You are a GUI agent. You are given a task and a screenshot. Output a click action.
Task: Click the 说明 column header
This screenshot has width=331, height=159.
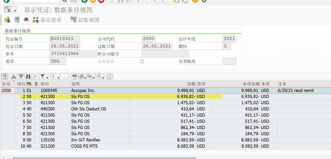(100, 84)
